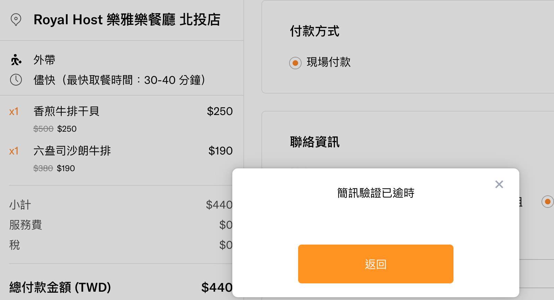Click the 總付款金額 (TWD) total label

[x=60, y=287]
